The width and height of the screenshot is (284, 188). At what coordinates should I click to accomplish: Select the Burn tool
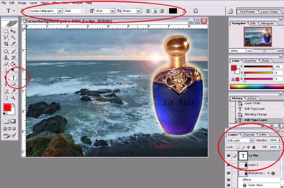(x=13, y=70)
